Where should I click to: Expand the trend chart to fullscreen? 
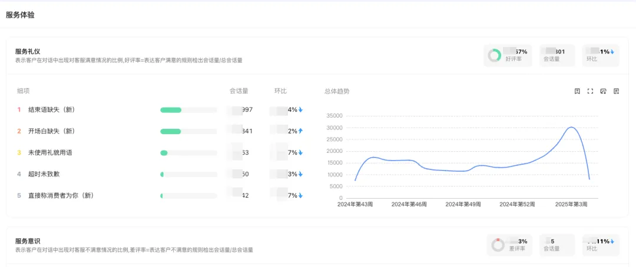pyautogui.click(x=590, y=91)
